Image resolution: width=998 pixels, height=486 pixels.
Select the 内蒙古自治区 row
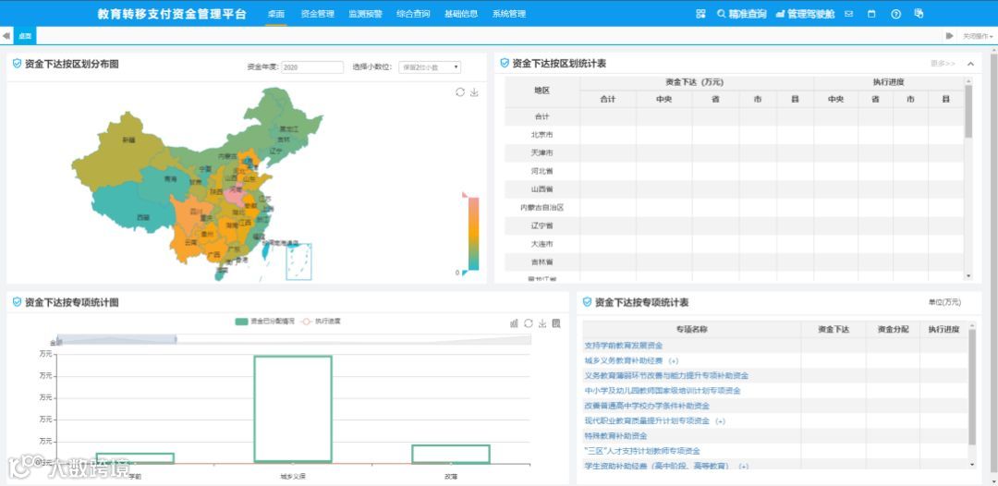click(735, 207)
